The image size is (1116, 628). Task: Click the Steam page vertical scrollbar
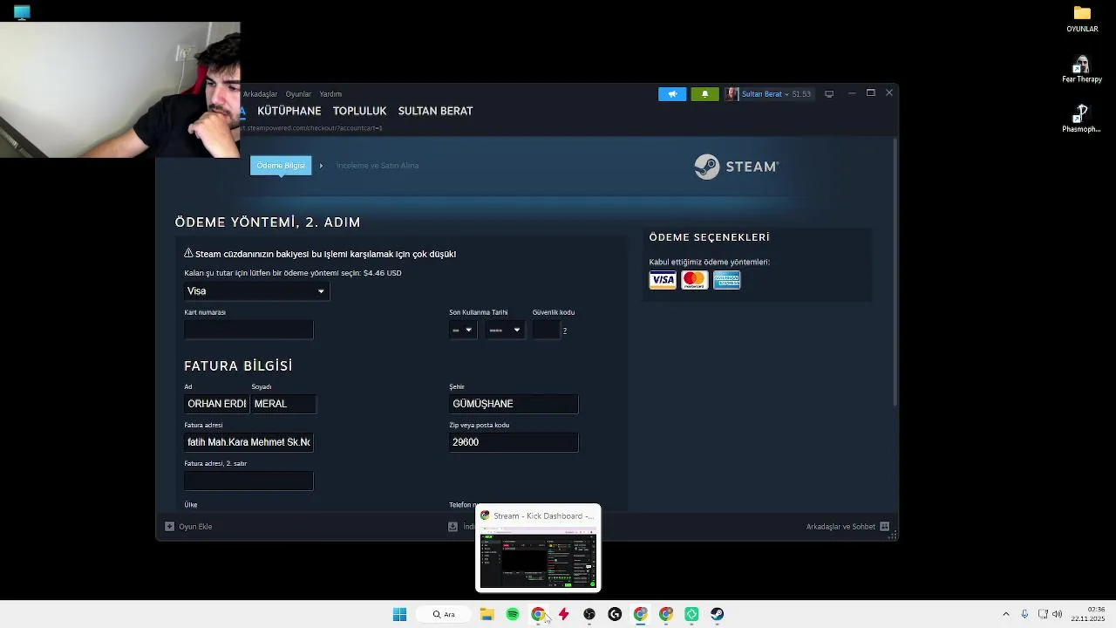pyautogui.click(x=894, y=270)
